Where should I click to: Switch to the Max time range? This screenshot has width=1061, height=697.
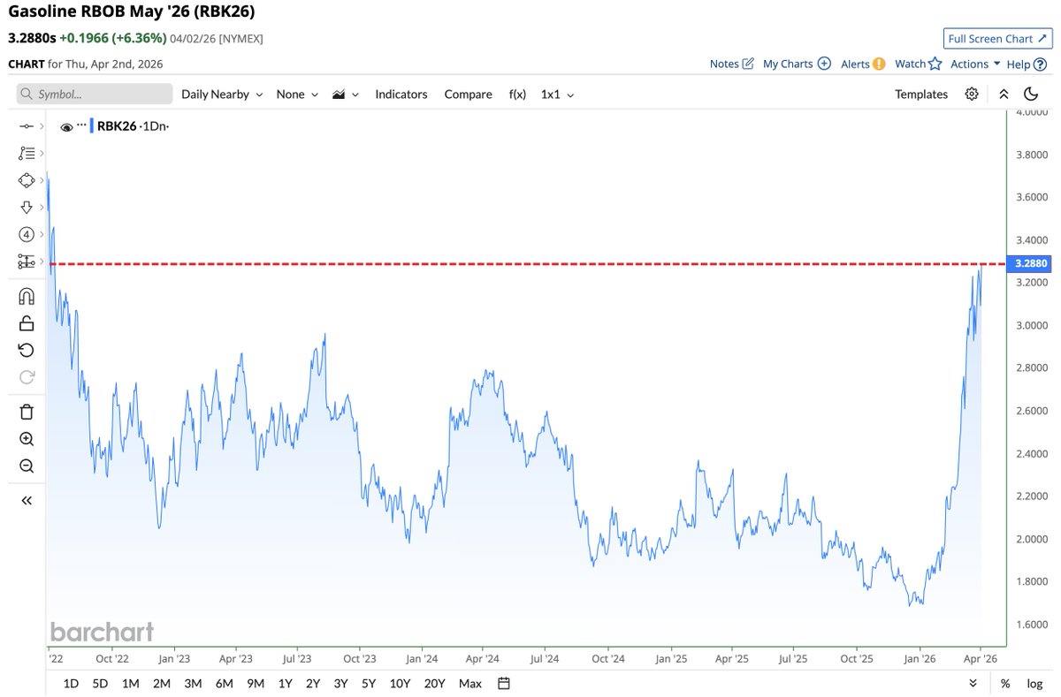tap(469, 683)
